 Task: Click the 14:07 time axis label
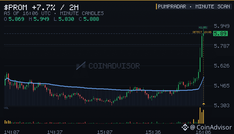(12, 132)
